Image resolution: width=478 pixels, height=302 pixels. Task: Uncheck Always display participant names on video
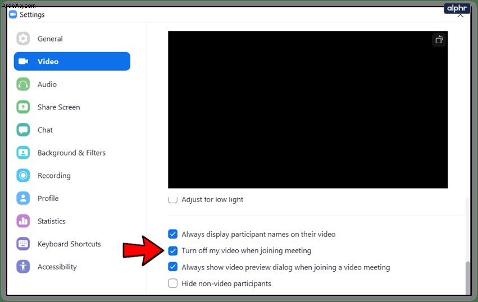coord(173,234)
